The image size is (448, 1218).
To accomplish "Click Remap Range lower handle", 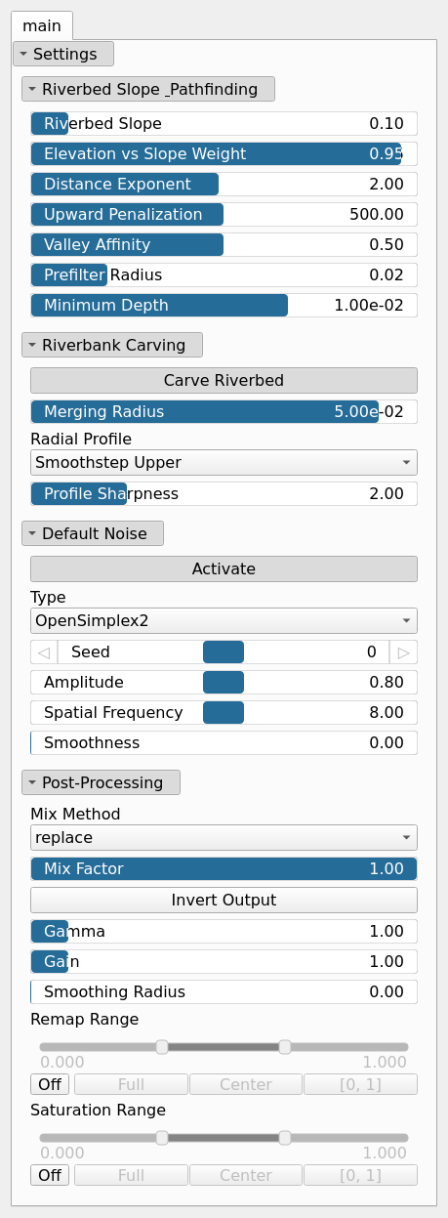I will point(162,1046).
